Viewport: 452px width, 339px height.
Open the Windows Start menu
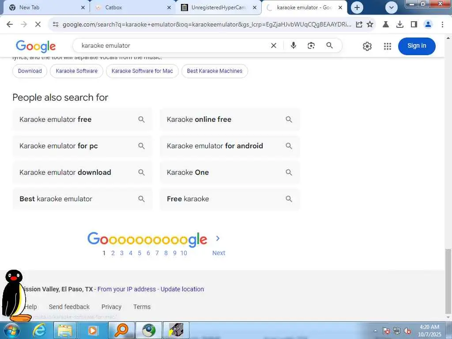pyautogui.click(x=11, y=330)
